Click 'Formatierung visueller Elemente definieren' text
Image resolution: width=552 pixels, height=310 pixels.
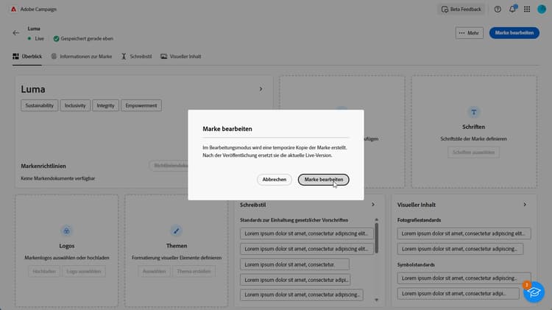point(177,258)
